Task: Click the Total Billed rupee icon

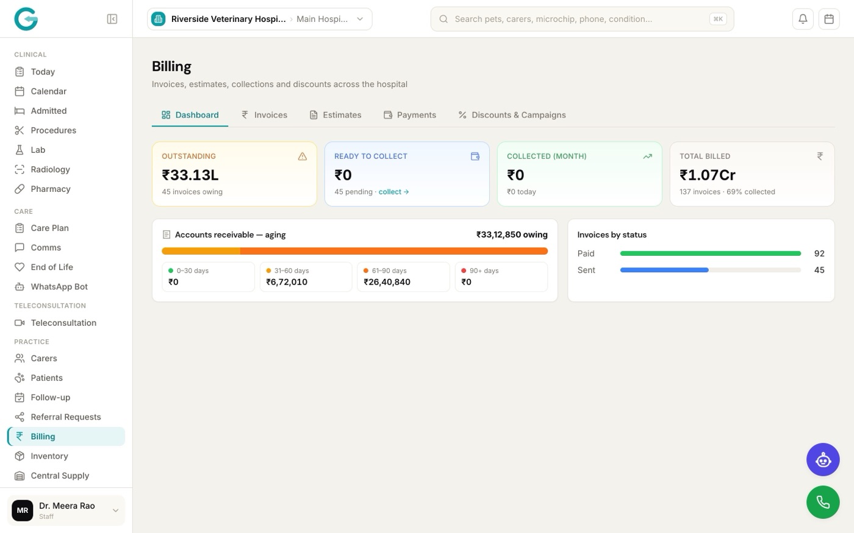Action: tap(820, 157)
